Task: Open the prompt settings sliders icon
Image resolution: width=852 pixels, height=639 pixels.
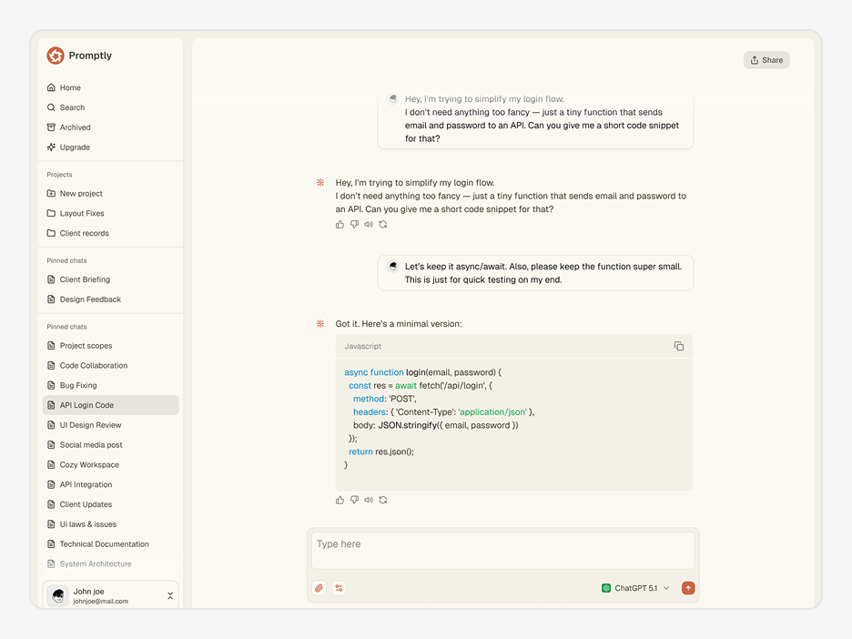Action: [x=339, y=588]
